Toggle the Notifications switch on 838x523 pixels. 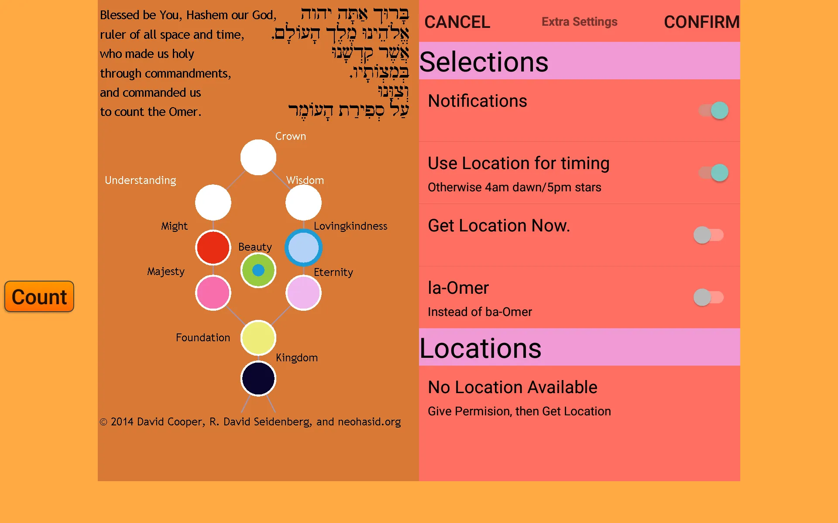tap(714, 110)
